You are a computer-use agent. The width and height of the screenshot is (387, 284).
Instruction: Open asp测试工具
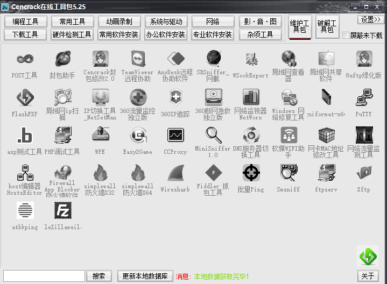point(25,135)
